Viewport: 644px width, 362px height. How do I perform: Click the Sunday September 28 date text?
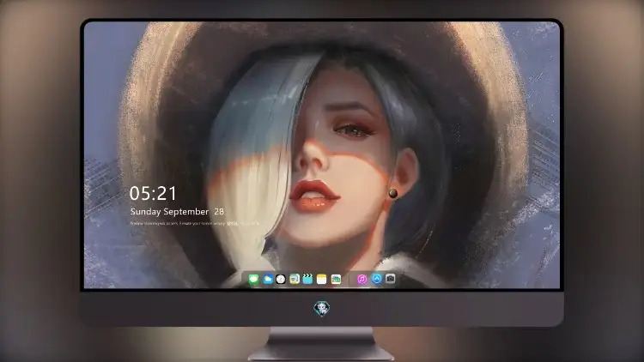click(x=177, y=212)
